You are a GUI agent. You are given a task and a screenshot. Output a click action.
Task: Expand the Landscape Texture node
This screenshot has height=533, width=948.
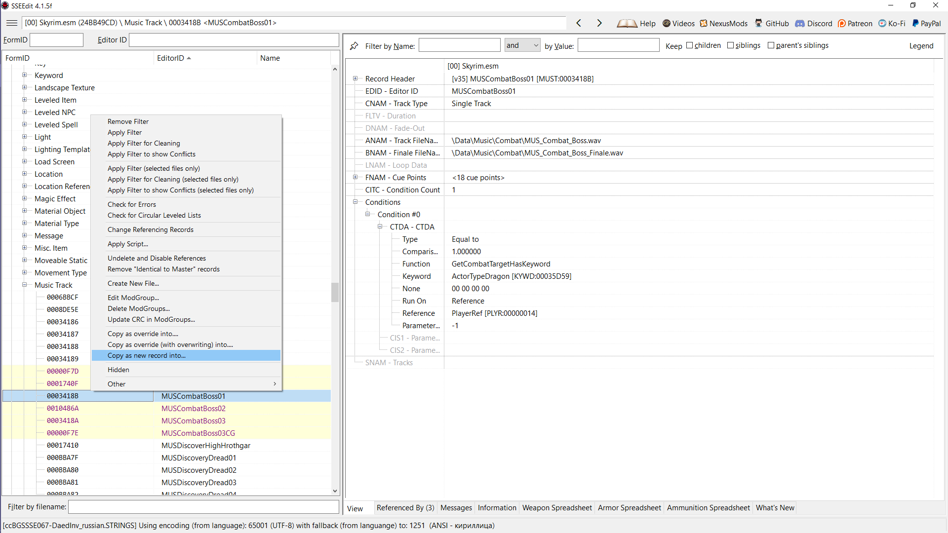click(x=24, y=87)
